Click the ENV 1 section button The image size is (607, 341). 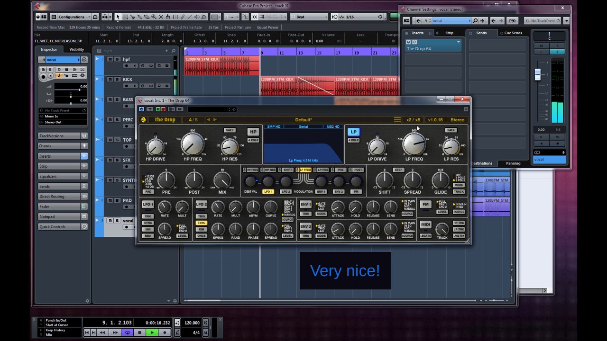pos(305,205)
